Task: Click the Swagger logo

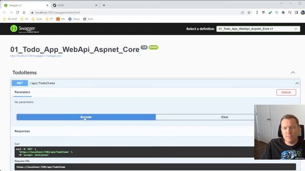Action: [24, 29]
